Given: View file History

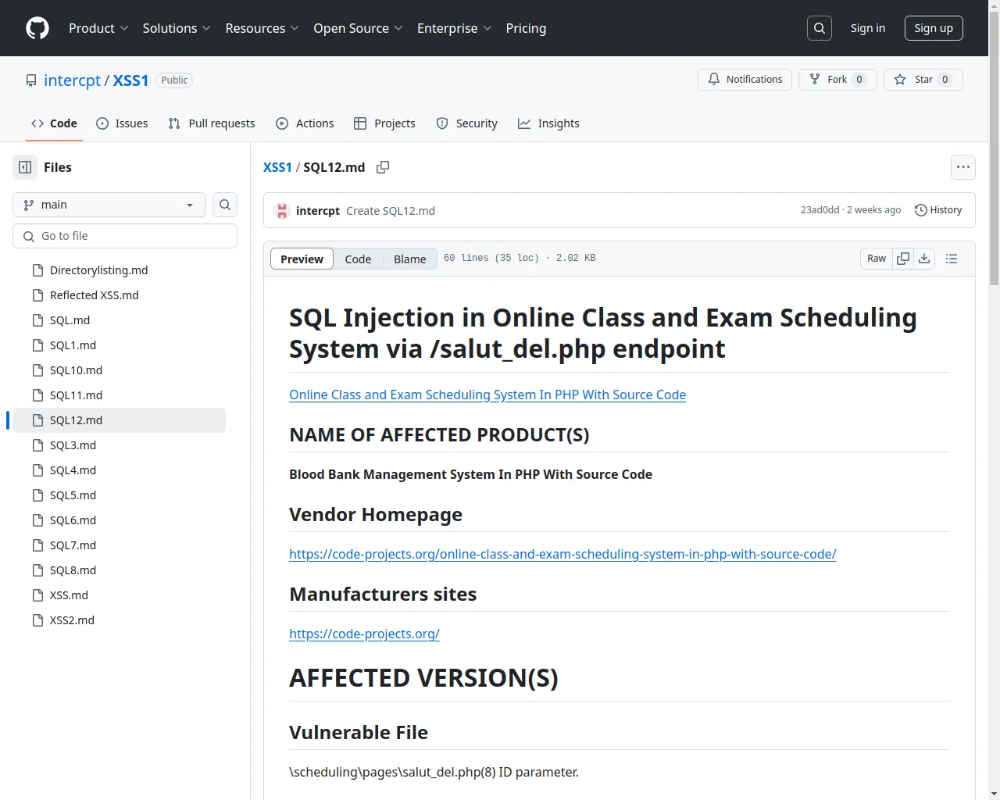Looking at the screenshot, I should point(938,210).
